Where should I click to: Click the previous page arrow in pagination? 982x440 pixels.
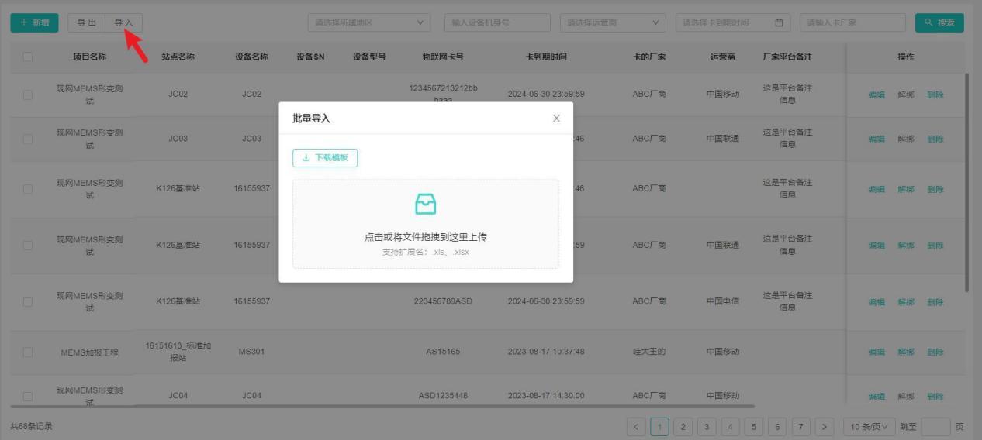point(636,426)
